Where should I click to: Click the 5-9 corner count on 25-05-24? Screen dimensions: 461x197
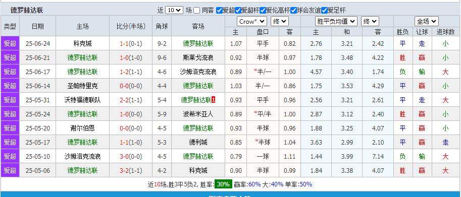(x=162, y=114)
